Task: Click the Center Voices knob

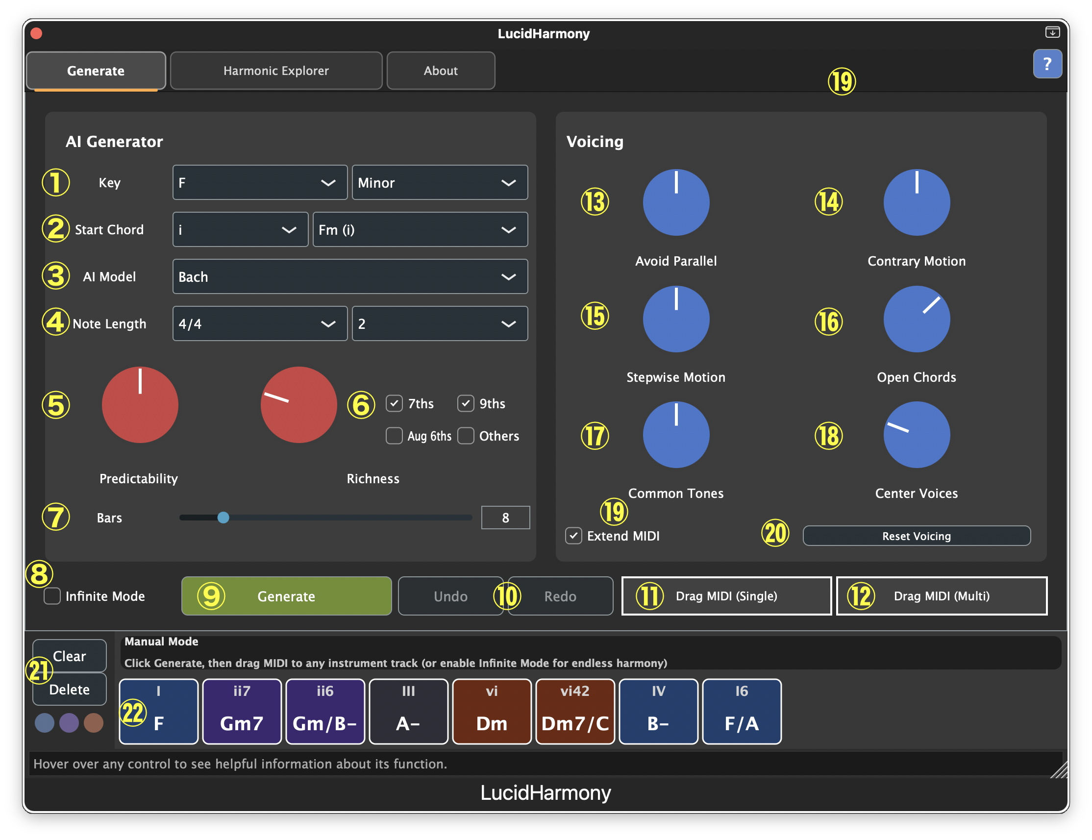Action: [917, 435]
